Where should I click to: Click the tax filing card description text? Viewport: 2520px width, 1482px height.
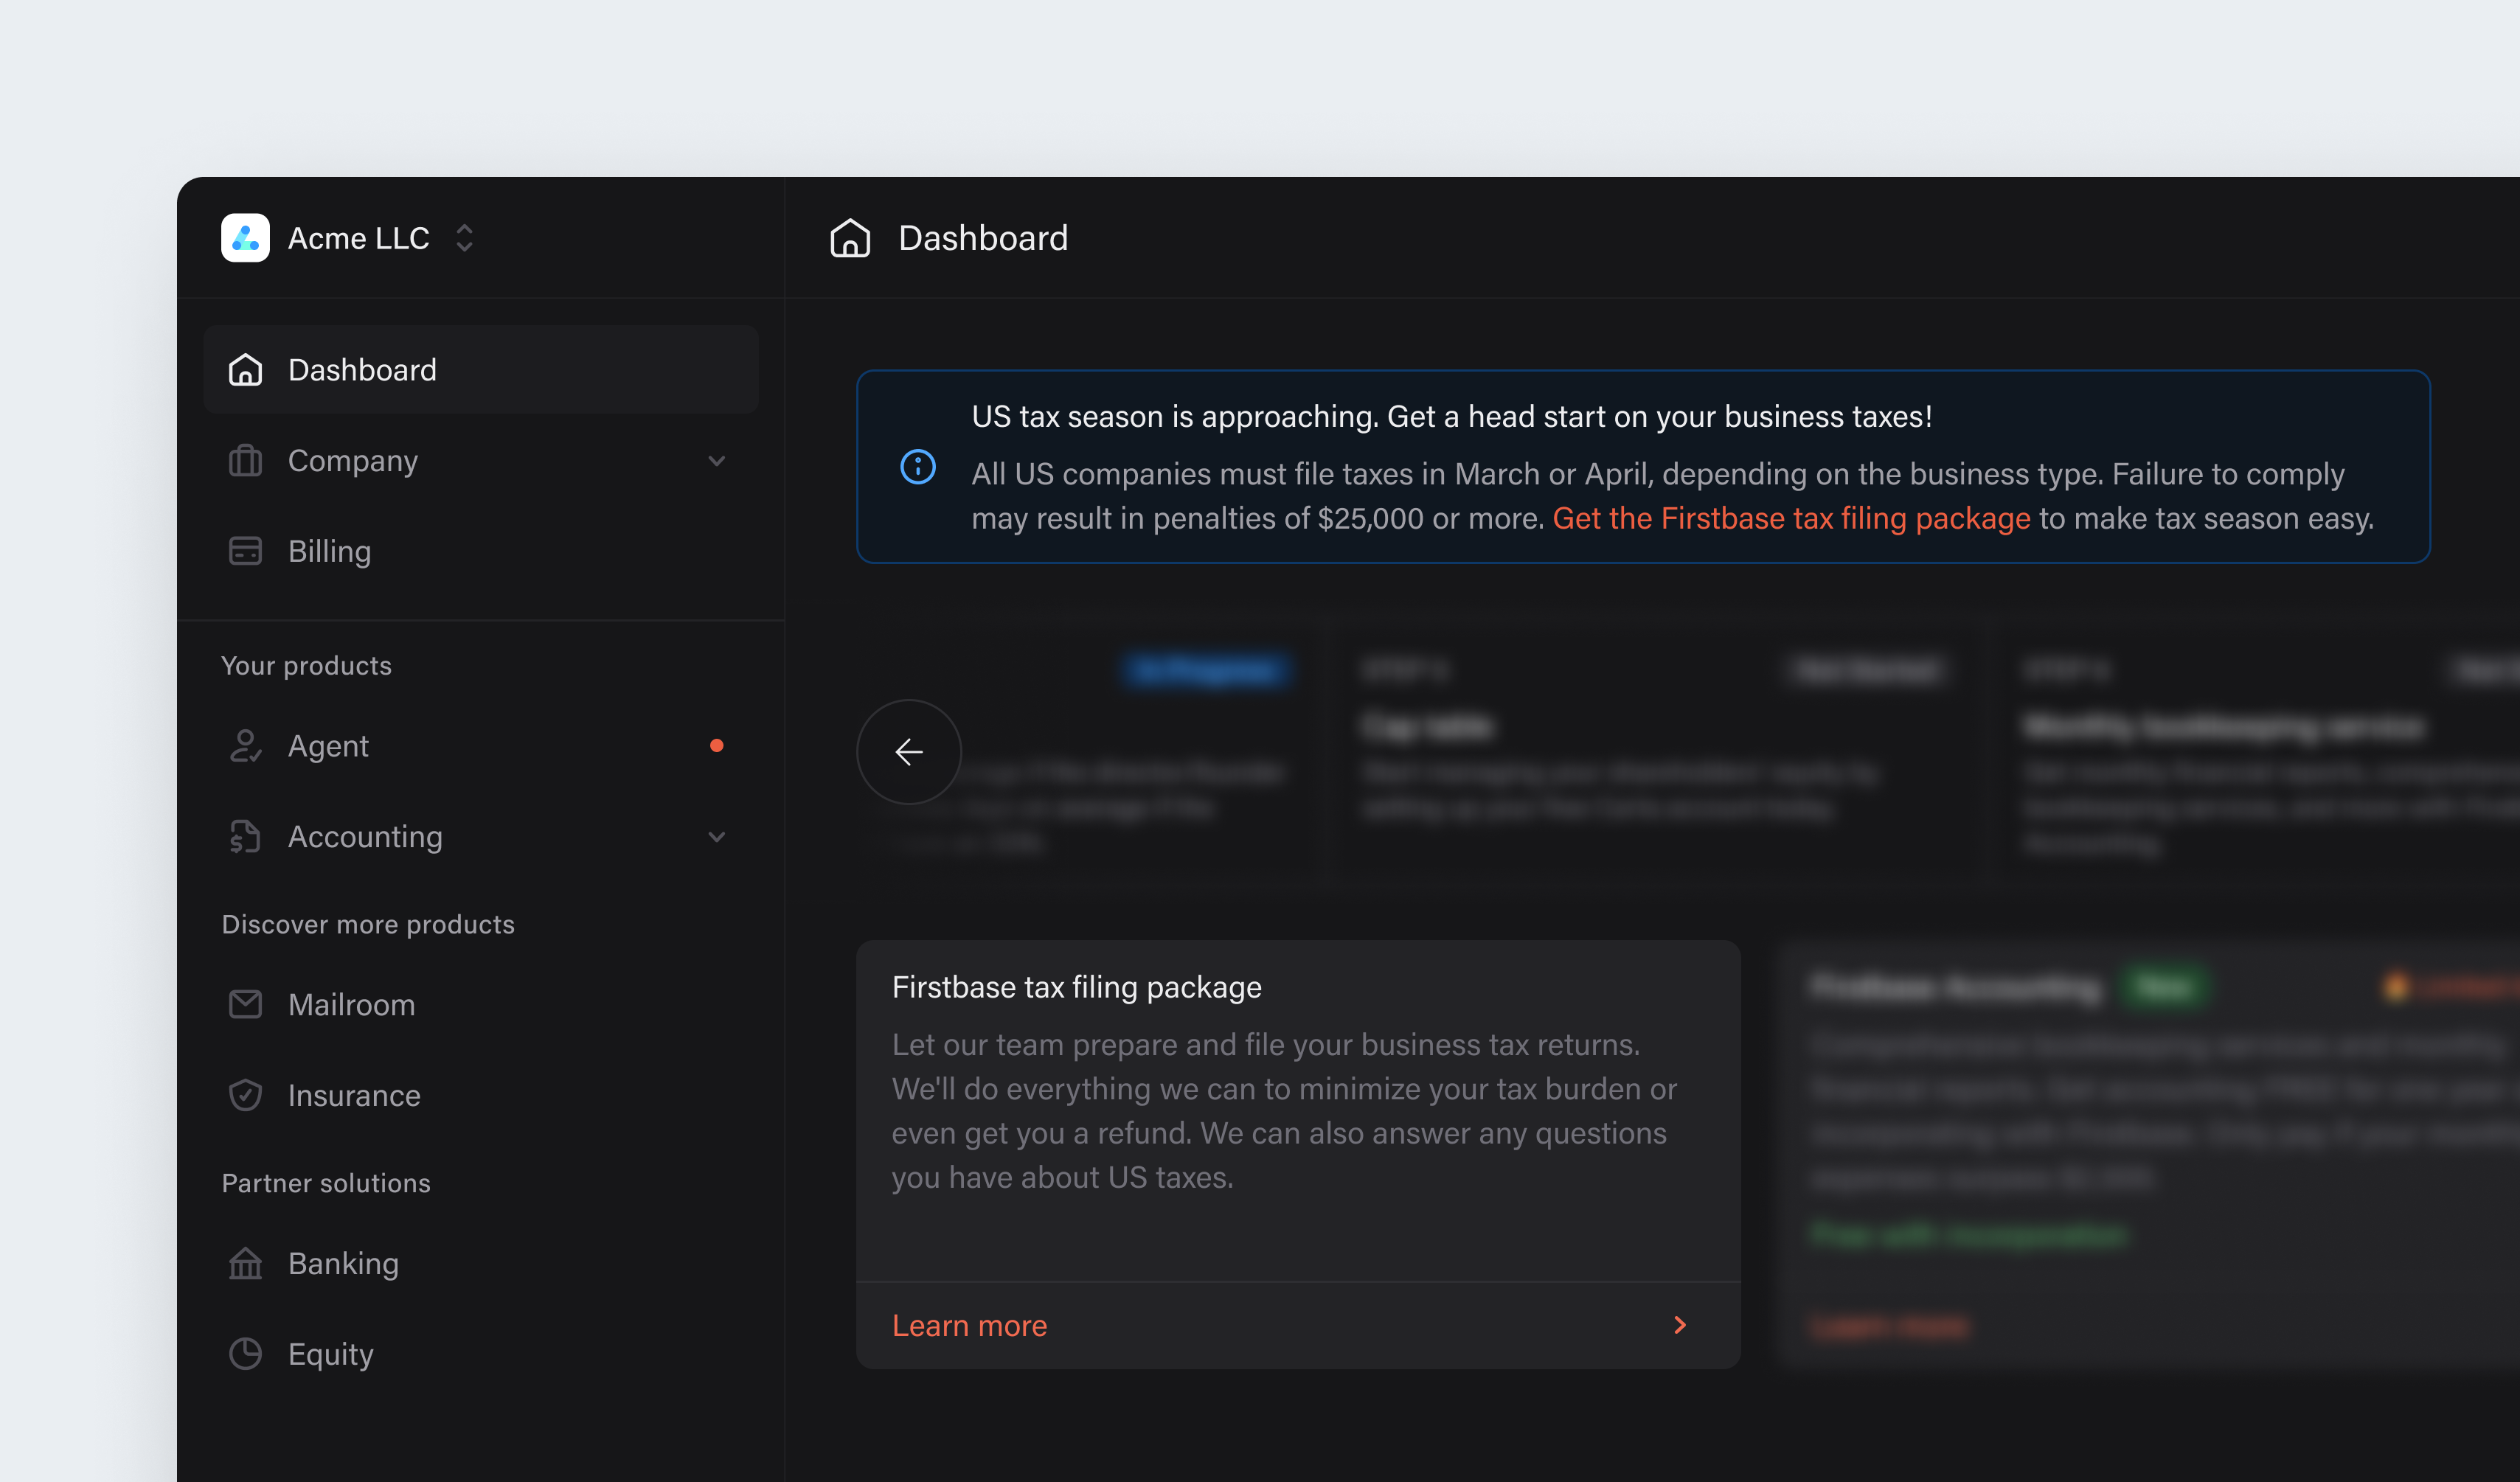[1284, 1111]
